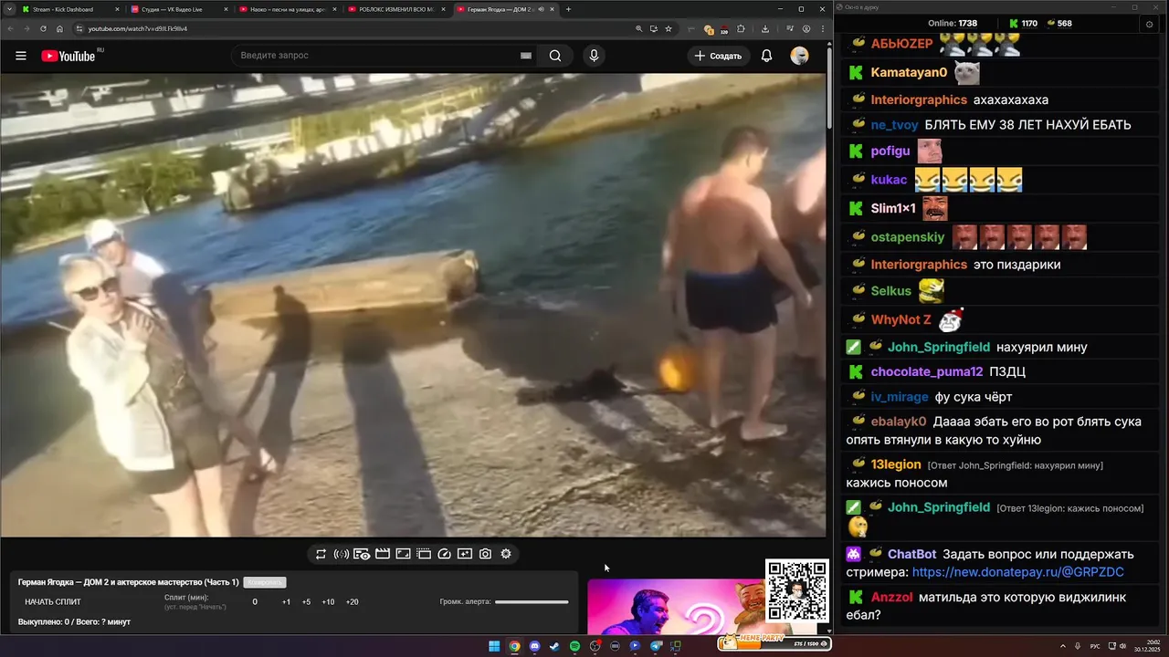Add +10 minutes to split
Viewport: 1169px width, 657px height.
point(328,601)
